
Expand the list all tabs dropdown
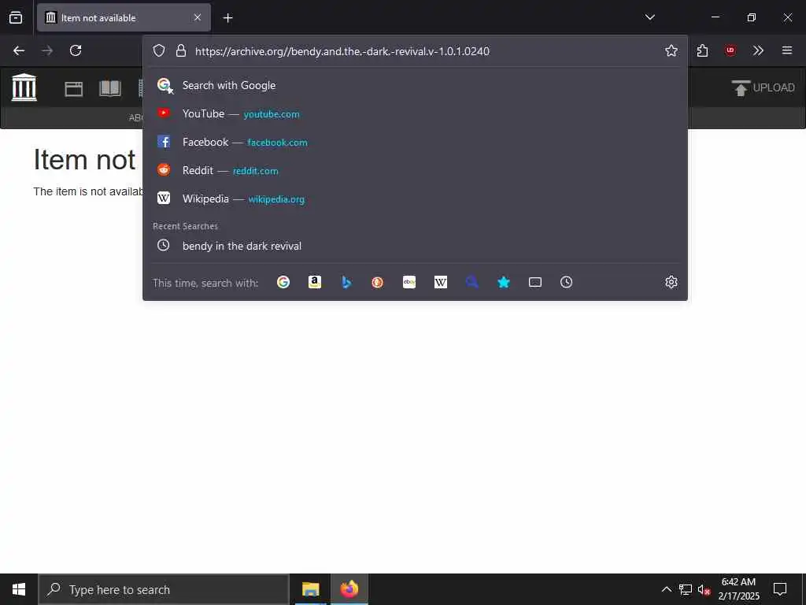pyautogui.click(x=649, y=17)
